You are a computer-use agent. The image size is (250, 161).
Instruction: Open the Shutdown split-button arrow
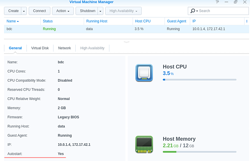click(100, 11)
